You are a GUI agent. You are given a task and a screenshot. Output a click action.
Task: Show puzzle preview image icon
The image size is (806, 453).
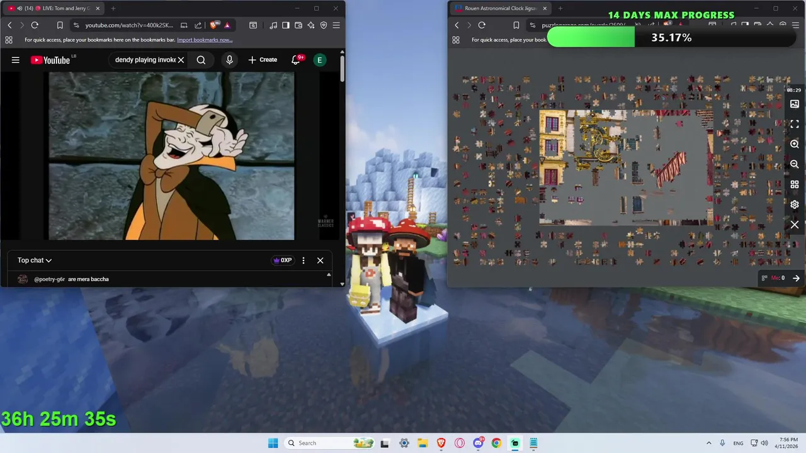click(x=795, y=104)
